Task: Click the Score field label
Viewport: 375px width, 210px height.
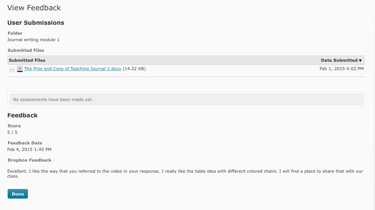Action: [x=14, y=126]
